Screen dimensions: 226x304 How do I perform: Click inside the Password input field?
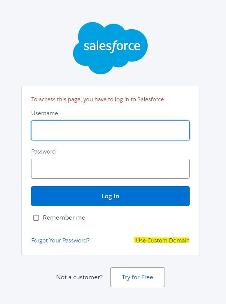point(110,169)
